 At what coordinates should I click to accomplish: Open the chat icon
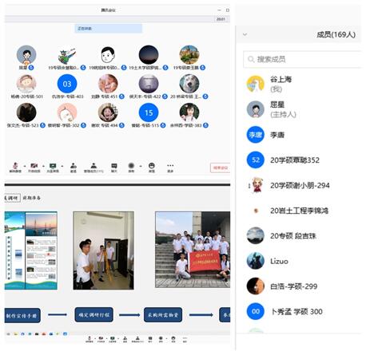[114, 168]
